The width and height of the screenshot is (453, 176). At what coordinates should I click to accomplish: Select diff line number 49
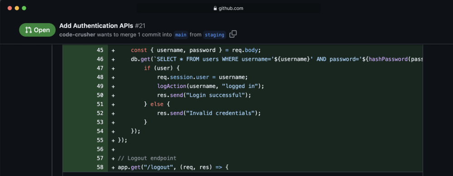(100, 86)
